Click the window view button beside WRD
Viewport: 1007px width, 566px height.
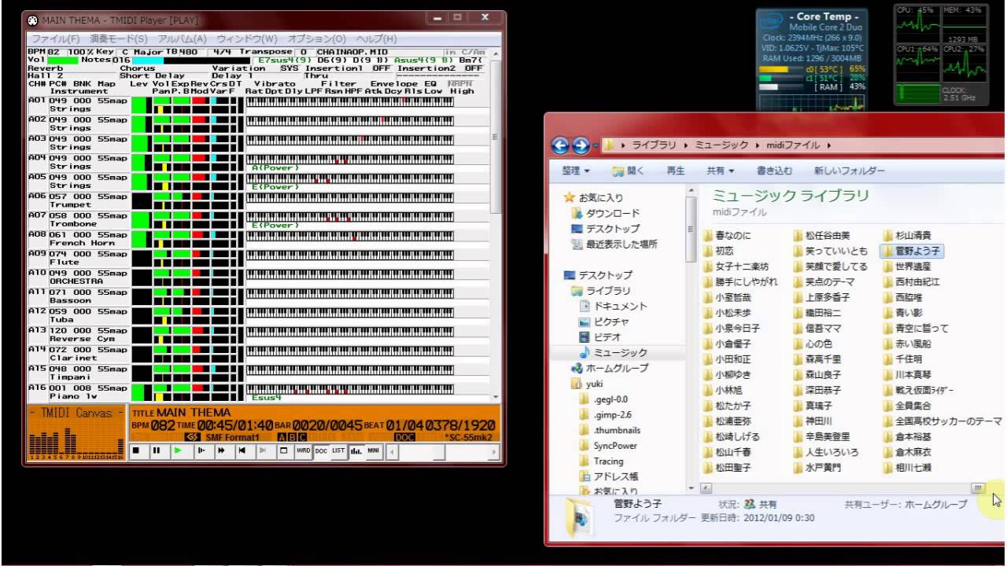point(284,450)
